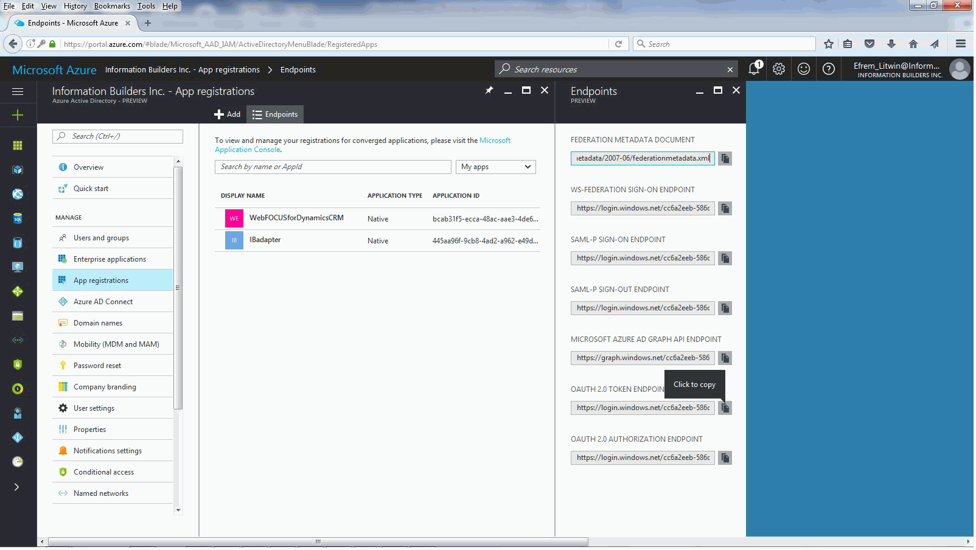Open Firefox downloads arrow icon
Image resolution: width=976 pixels, height=550 pixels.
tap(891, 44)
